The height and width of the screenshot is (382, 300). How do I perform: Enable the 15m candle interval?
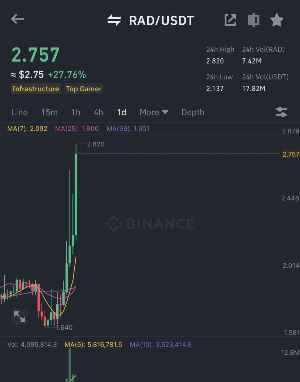click(50, 112)
